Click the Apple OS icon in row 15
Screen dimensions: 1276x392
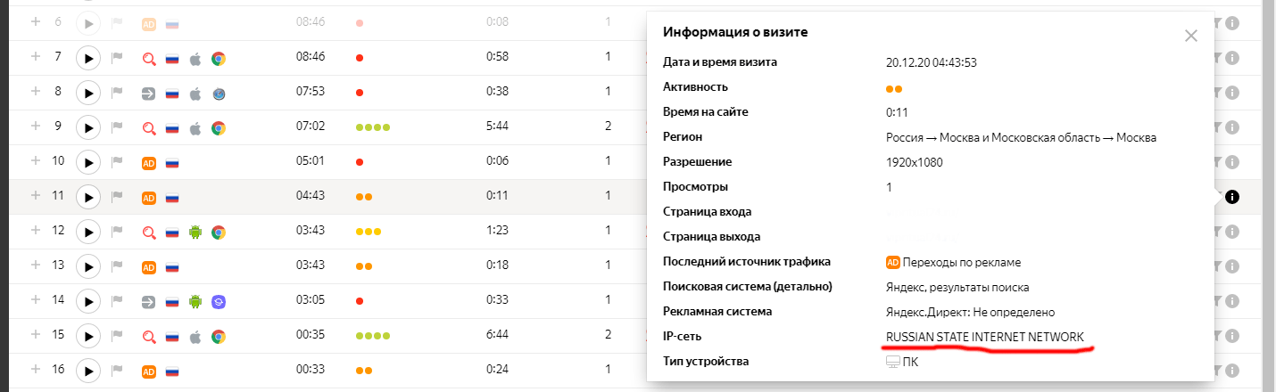coord(195,337)
